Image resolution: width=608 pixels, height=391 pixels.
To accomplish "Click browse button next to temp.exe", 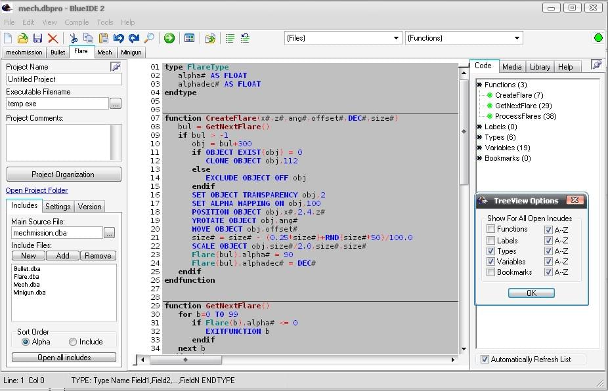I will tap(116, 104).
